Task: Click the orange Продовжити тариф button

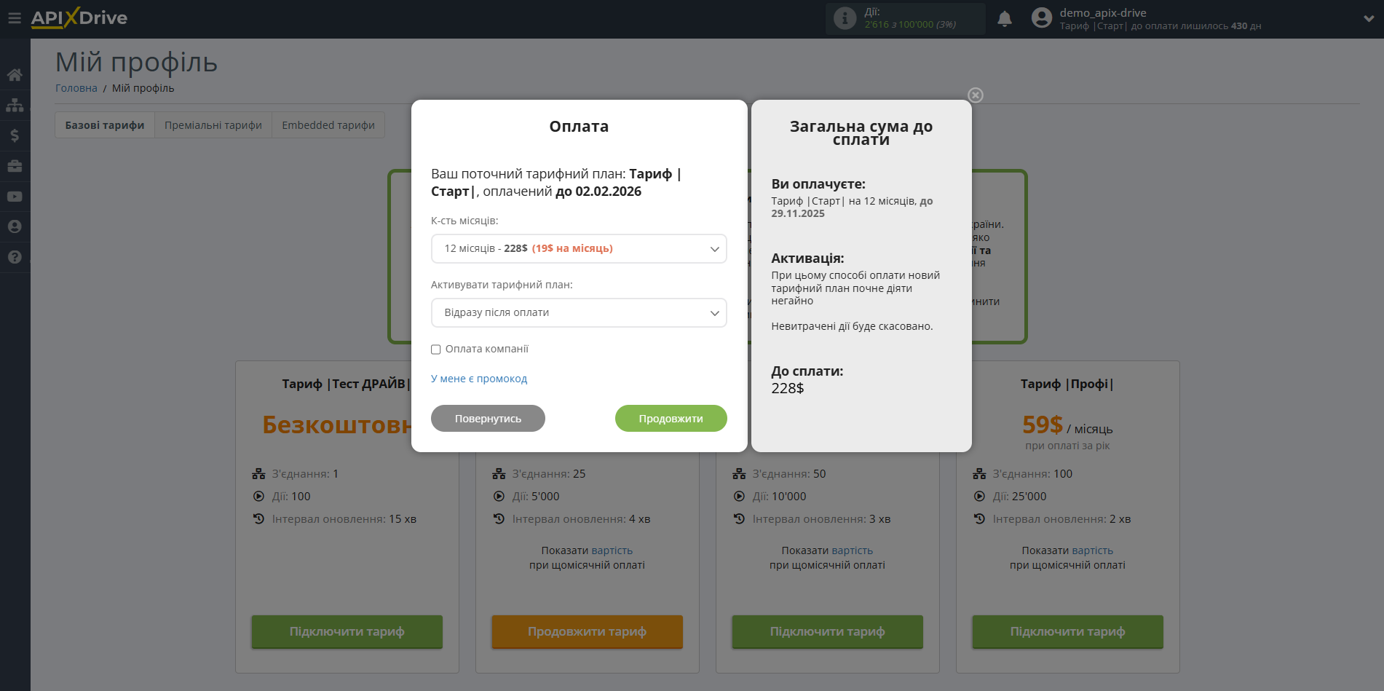Action: click(588, 632)
